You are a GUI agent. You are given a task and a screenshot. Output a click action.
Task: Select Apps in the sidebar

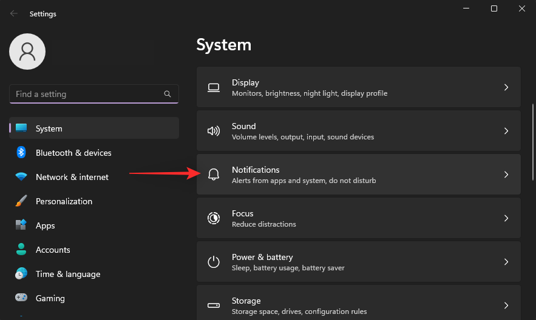[46, 225]
